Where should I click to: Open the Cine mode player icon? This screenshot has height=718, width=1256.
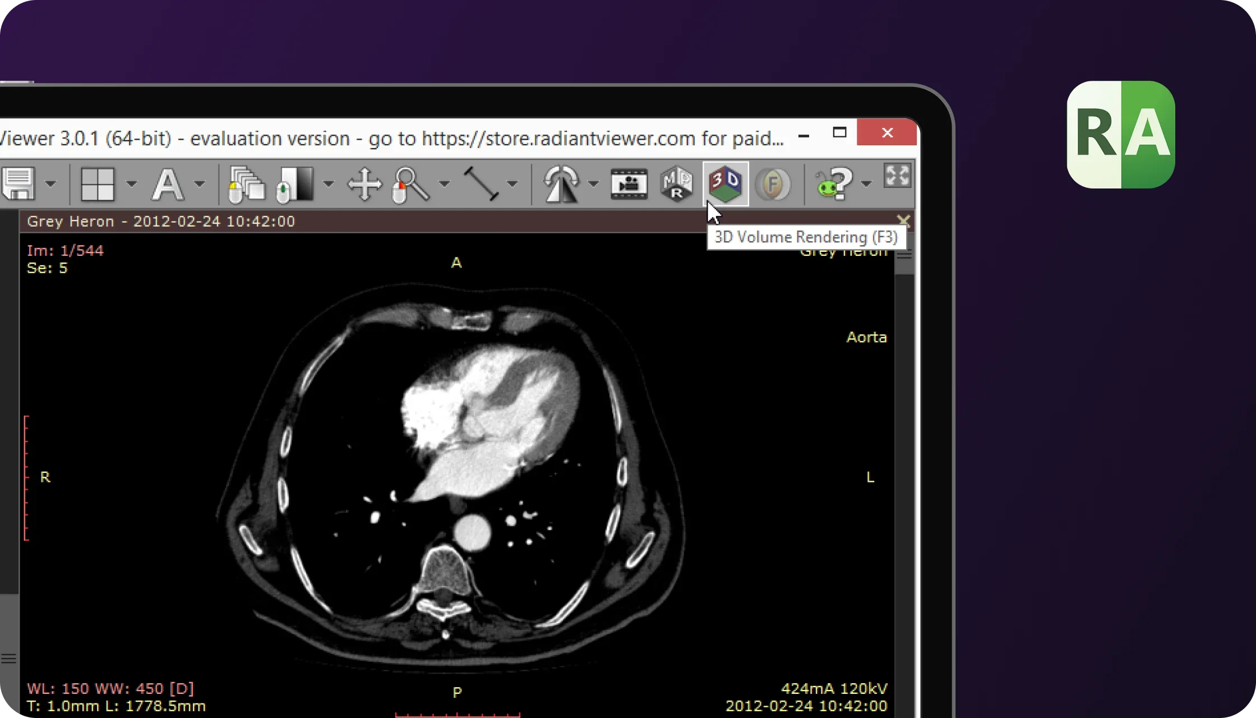tap(629, 184)
